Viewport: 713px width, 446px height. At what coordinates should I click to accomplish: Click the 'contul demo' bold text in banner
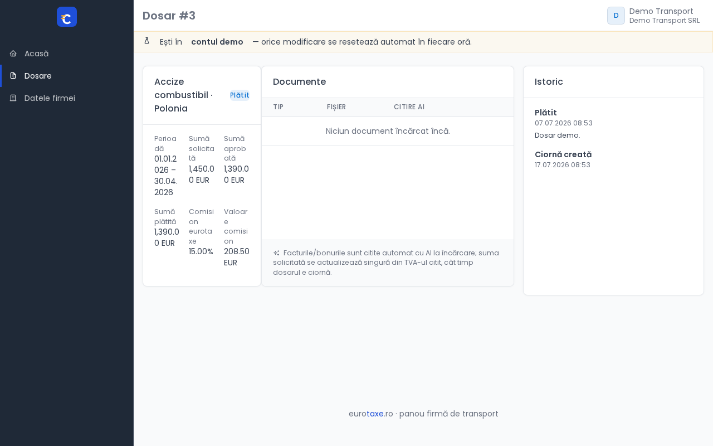(x=217, y=42)
